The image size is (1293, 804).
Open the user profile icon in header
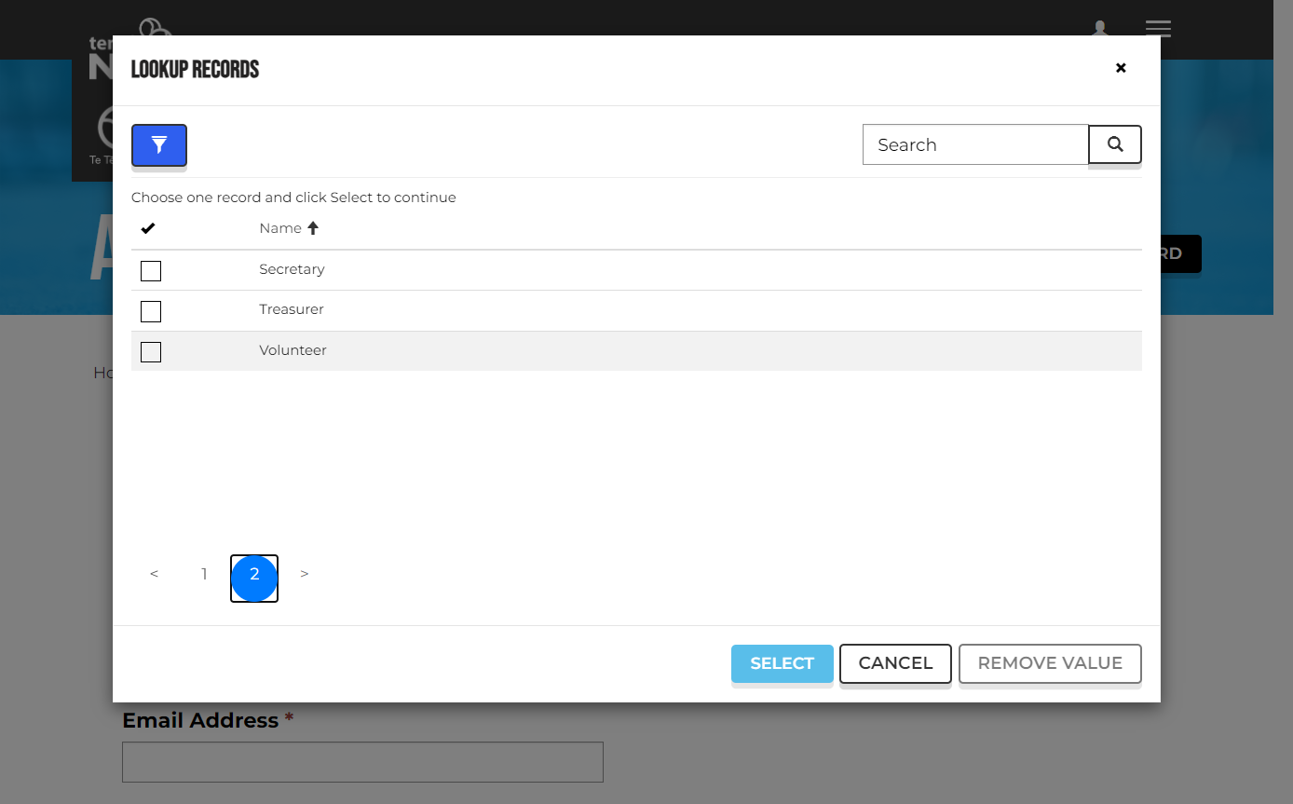tap(1100, 29)
